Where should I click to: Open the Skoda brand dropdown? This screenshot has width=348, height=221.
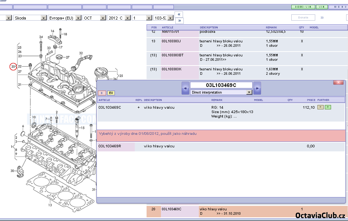pyautogui.click(x=44, y=18)
